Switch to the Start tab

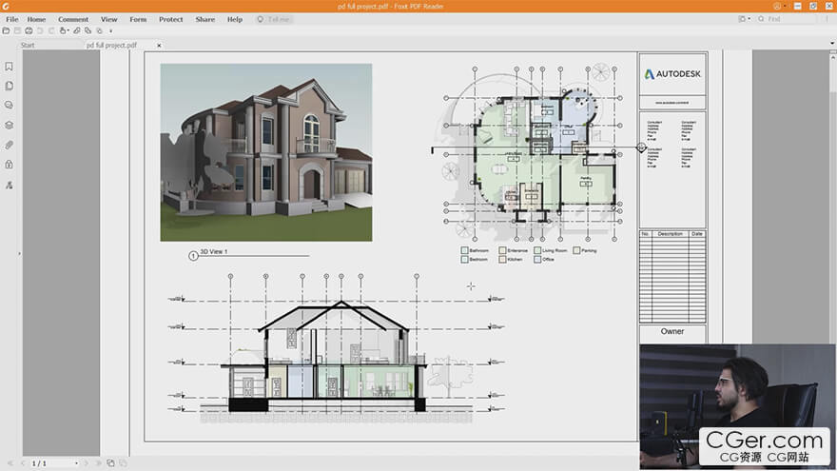[28, 45]
